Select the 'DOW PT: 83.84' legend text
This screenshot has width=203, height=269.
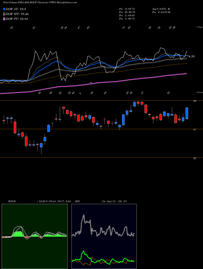point(17,19)
